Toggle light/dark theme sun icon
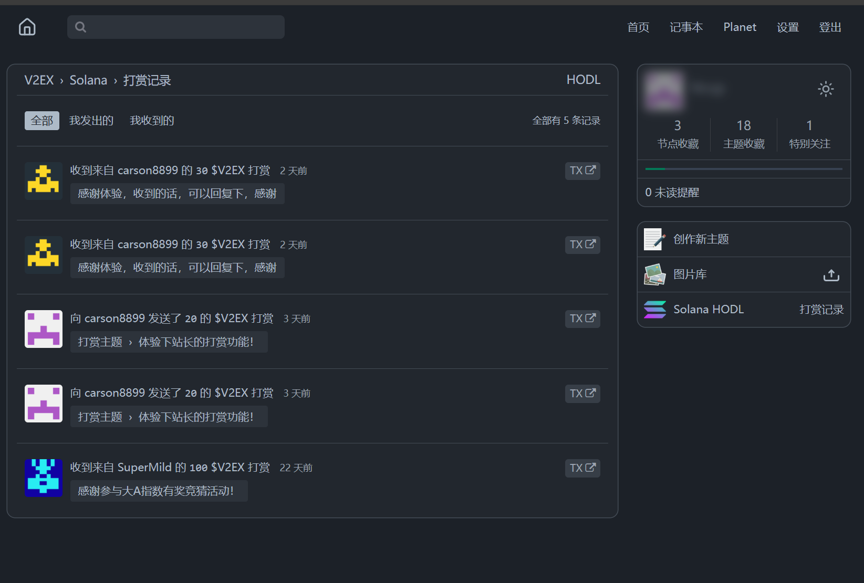This screenshot has width=864, height=583. click(x=826, y=89)
